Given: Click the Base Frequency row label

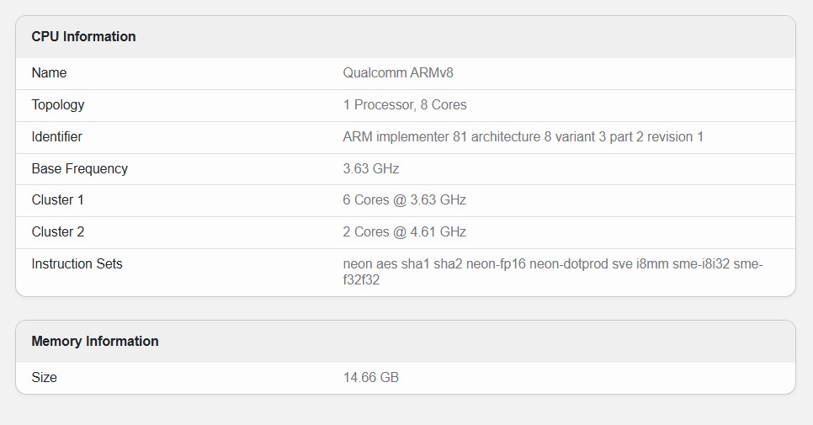Looking at the screenshot, I should click(x=79, y=168).
